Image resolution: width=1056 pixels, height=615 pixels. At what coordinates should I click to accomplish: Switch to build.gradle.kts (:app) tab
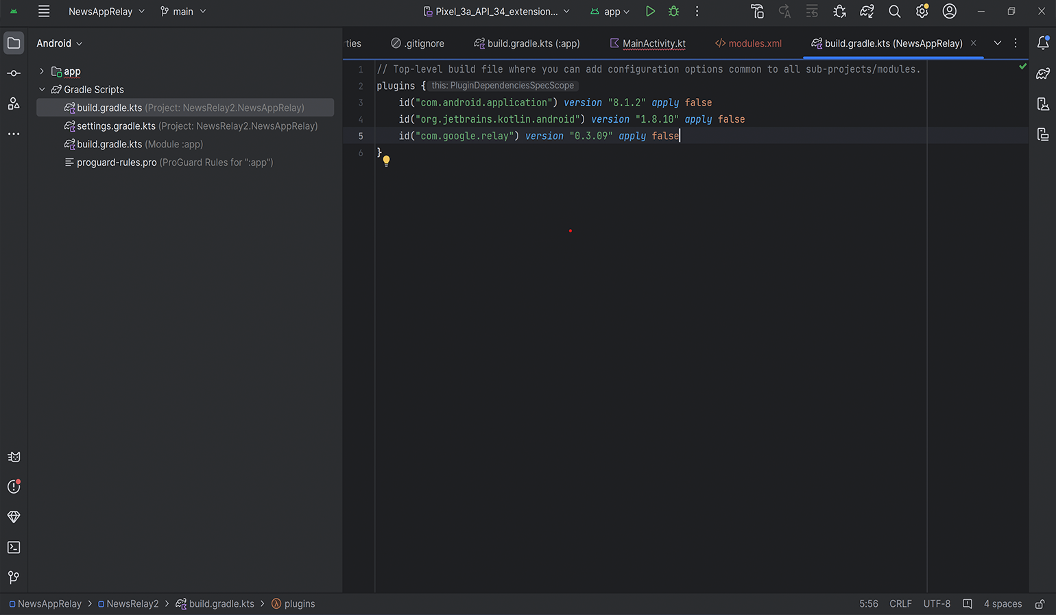(527, 43)
